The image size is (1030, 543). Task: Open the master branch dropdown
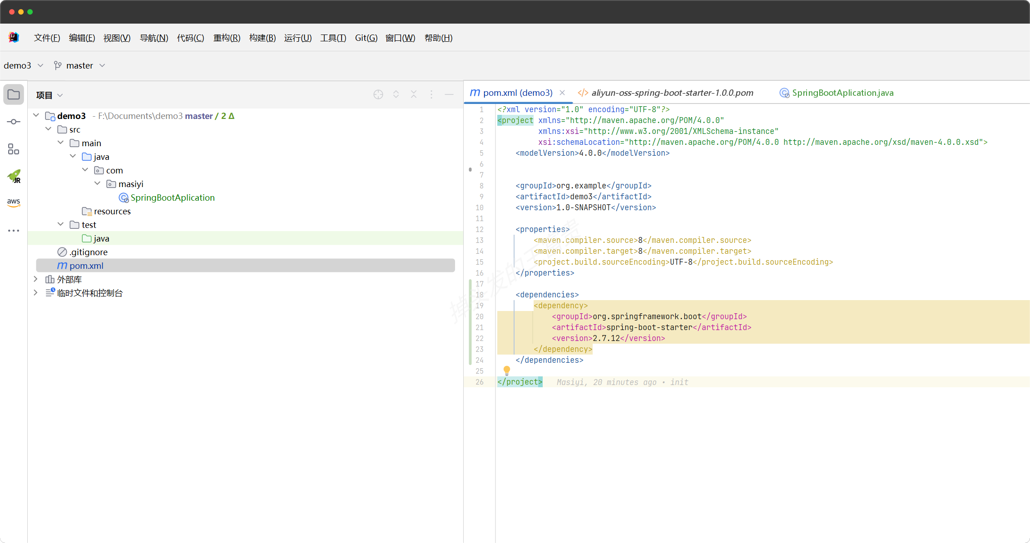80,65
